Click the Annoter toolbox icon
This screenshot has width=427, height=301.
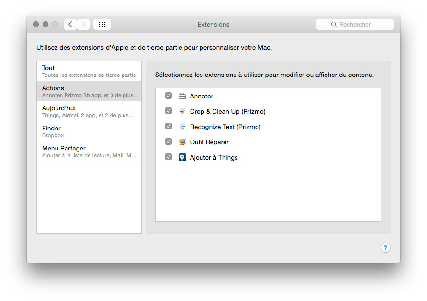point(182,96)
